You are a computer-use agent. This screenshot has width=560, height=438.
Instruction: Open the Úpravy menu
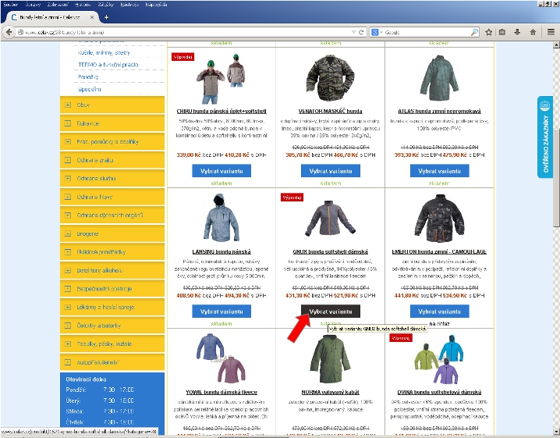pyautogui.click(x=33, y=5)
